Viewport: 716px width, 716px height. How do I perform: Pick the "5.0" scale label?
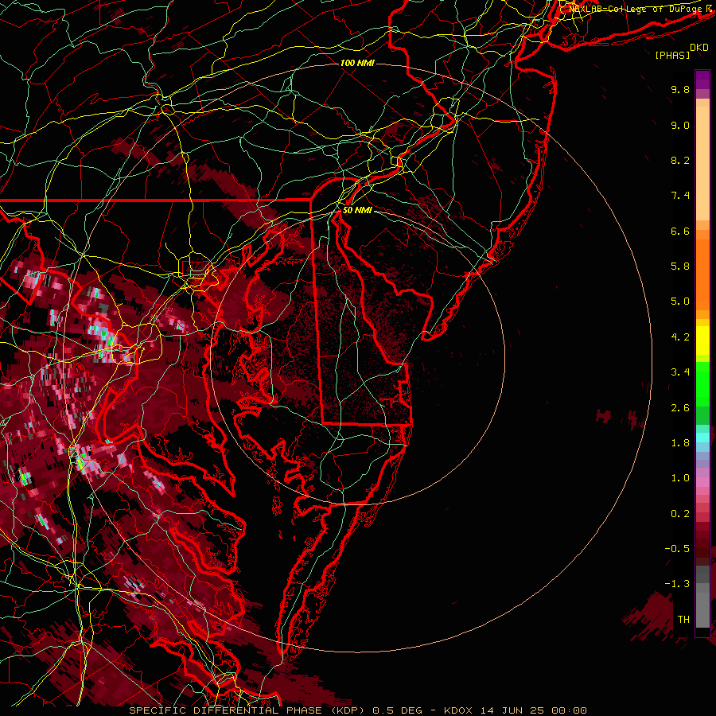(x=680, y=302)
